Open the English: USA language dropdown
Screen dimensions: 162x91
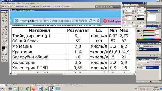tap(133, 26)
